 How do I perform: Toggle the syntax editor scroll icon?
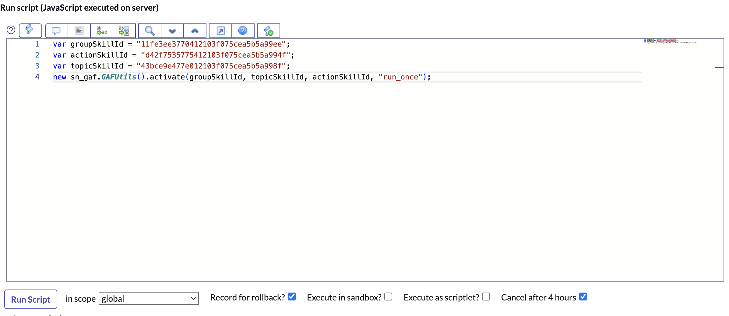[x=30, y=30]
